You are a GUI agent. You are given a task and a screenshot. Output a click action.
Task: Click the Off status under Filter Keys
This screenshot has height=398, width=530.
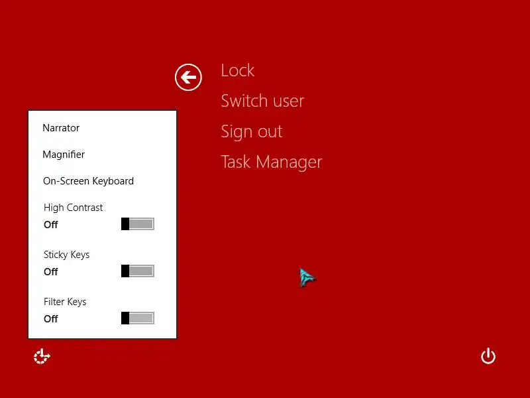tap(51, 319)
